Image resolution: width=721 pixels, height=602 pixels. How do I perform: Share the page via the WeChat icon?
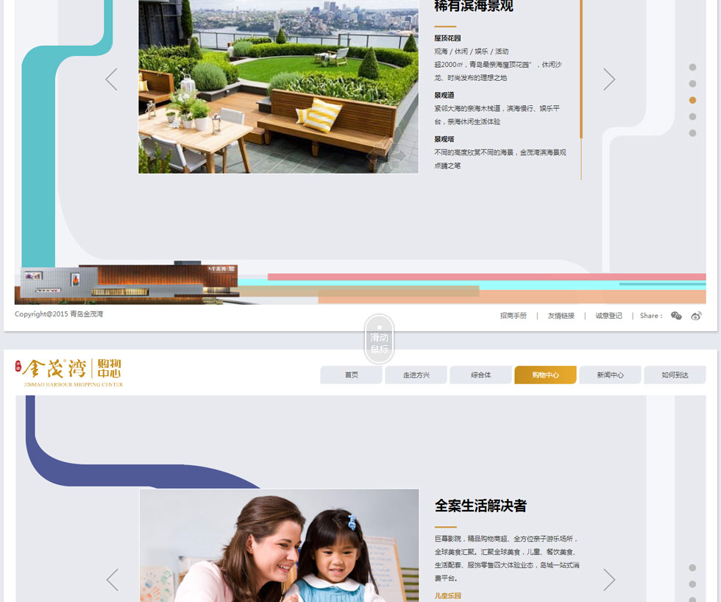676,316
